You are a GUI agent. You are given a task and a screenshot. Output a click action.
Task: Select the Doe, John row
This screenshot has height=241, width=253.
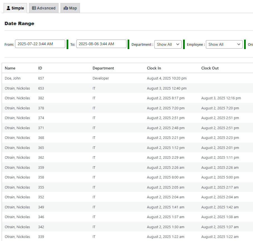click(127, 78)
